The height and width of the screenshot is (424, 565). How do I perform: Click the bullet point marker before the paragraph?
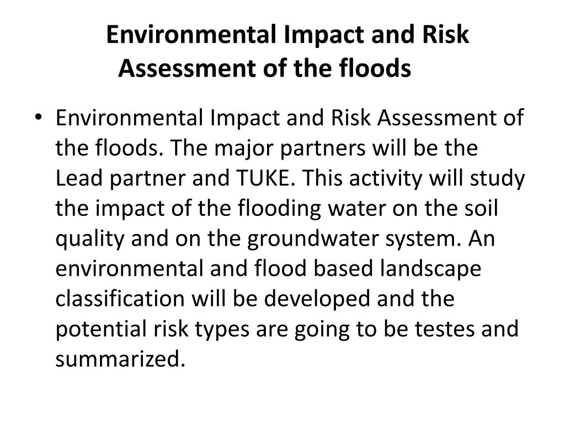pyautogui.click(x=39, y=117)
